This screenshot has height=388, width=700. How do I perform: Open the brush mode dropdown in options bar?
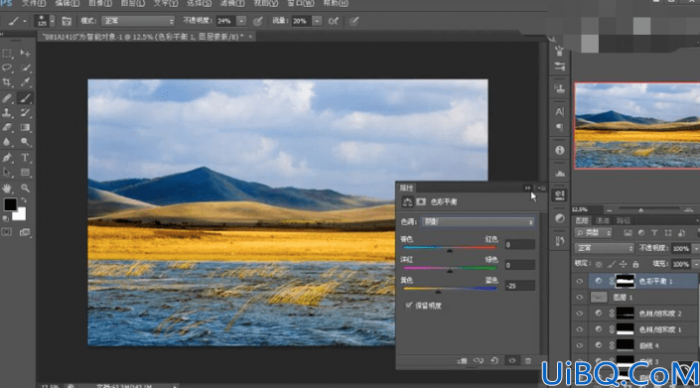click(x=137, y=21)
